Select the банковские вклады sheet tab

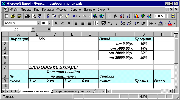[35, 91]
